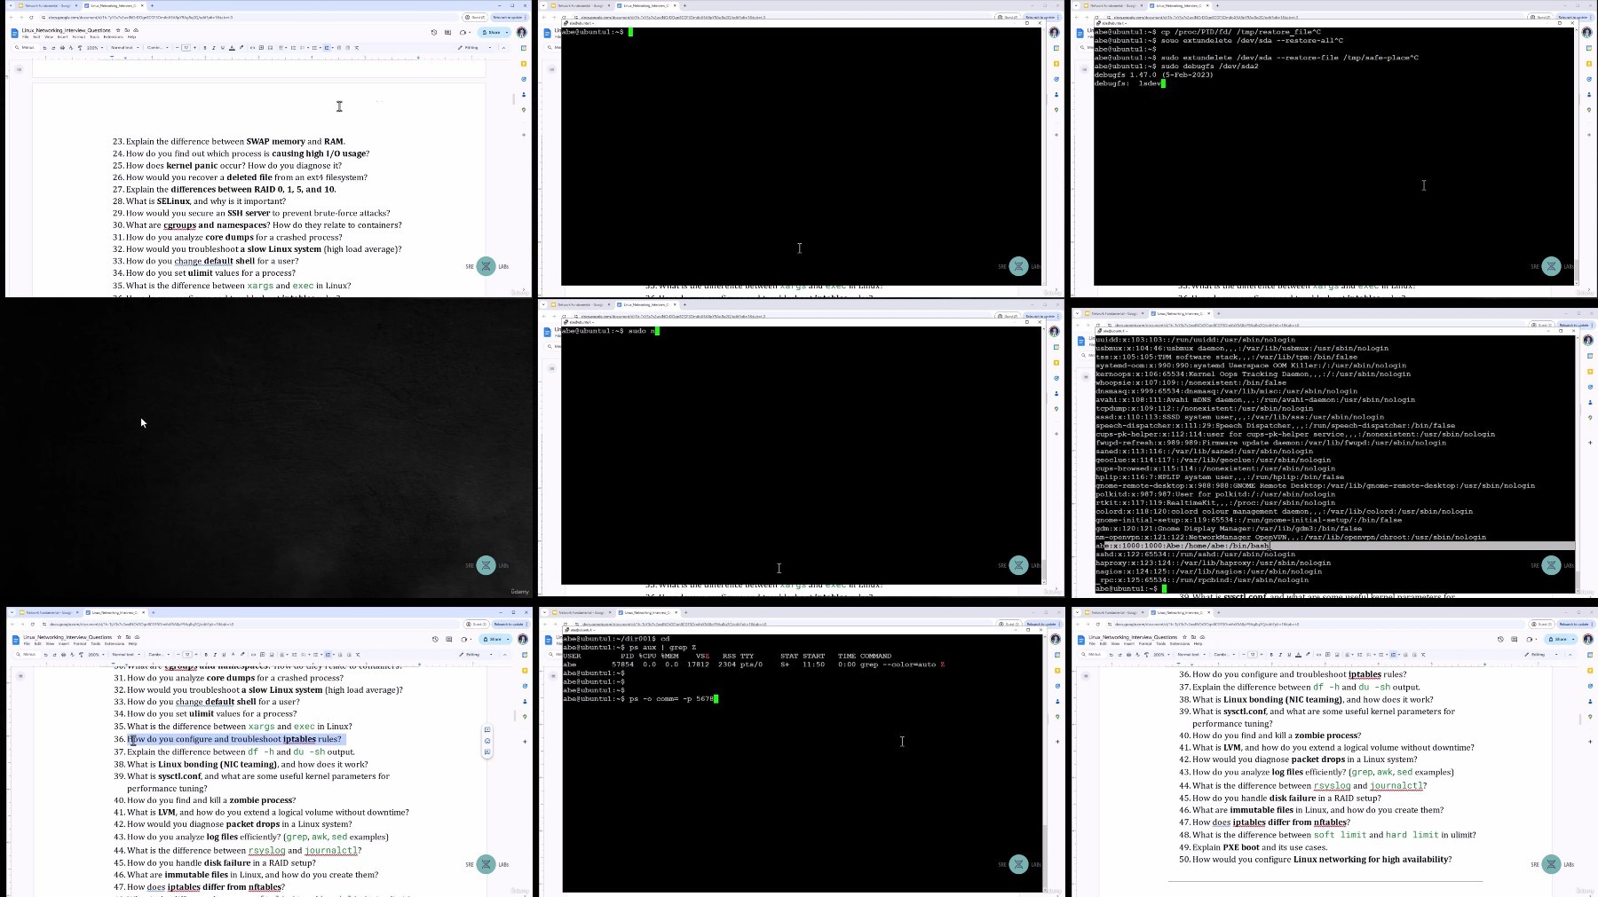This screenshot has width=1598, height=897.
Task: Click cloud save status icon, bottom-right frame
Action: 1202,637
